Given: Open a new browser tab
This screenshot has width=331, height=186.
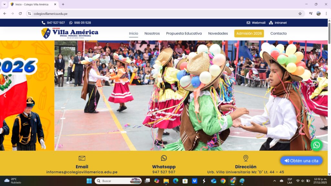Looking at the screenshot, I should [63, 5].
